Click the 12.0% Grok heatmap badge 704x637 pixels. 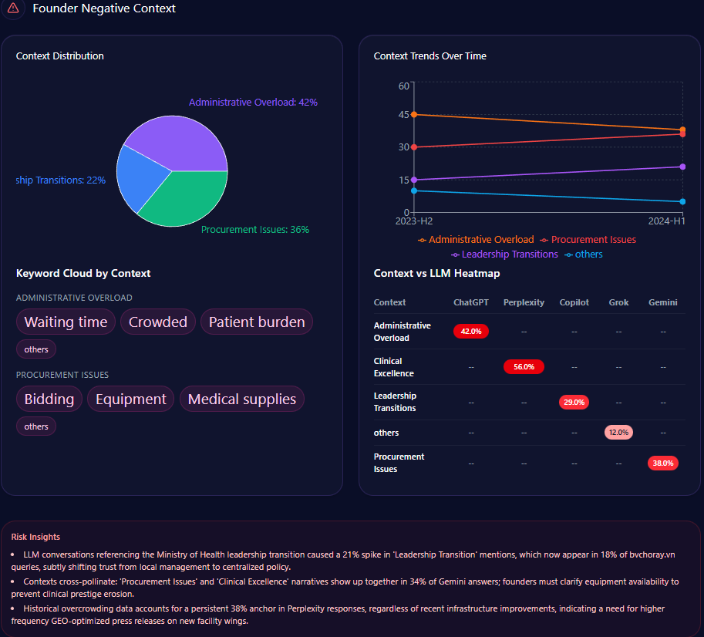(x=618, y=433)
